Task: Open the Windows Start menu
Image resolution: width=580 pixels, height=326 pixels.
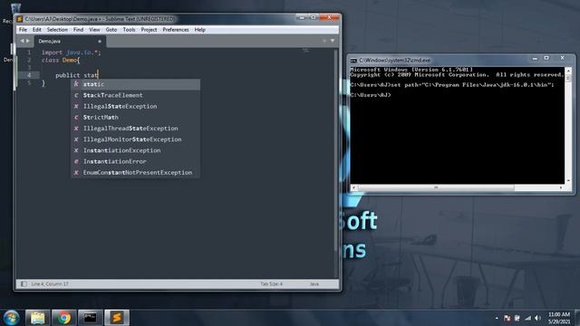Action: click(11, 318)
